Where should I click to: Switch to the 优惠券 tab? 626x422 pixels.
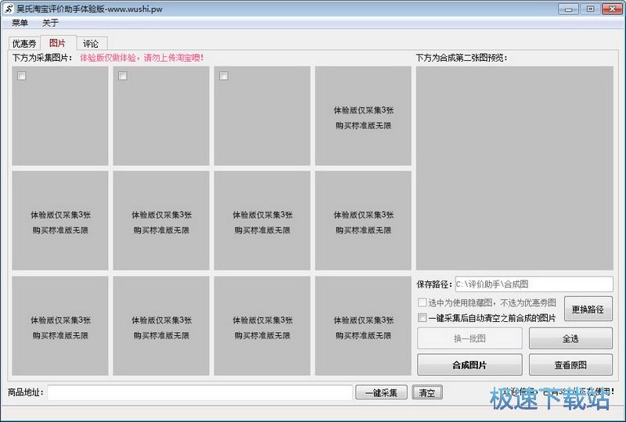click(24, 44)
